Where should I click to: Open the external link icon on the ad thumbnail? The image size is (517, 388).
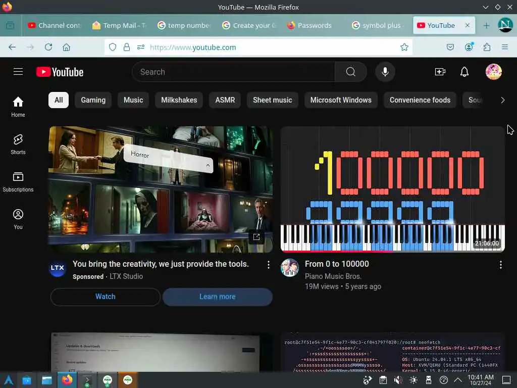coord(256,236)
